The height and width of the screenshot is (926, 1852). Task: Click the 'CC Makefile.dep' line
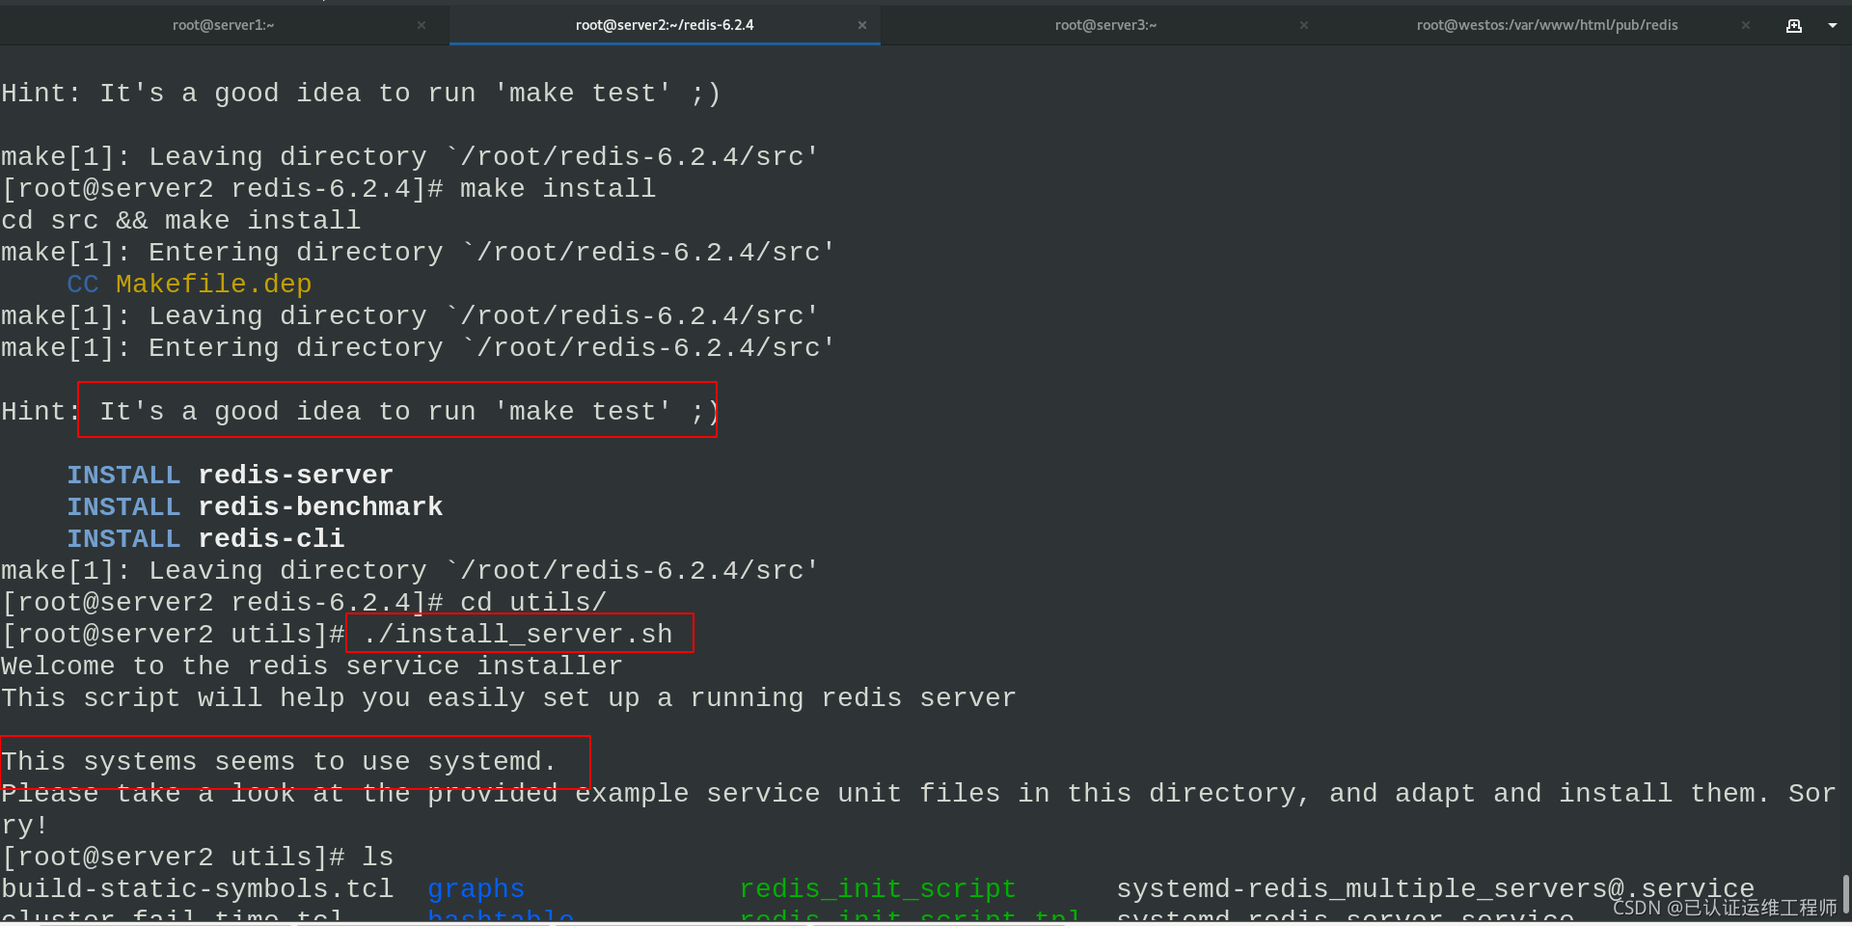[189, 284]
